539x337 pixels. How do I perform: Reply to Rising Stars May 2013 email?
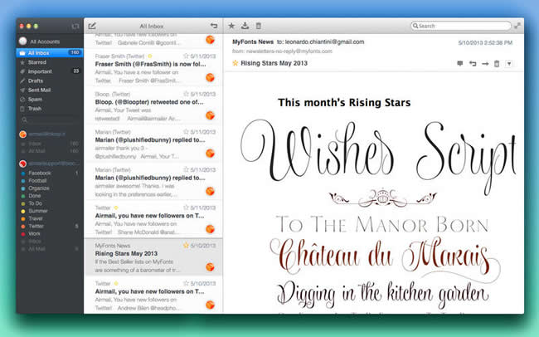tap(473, 63)
